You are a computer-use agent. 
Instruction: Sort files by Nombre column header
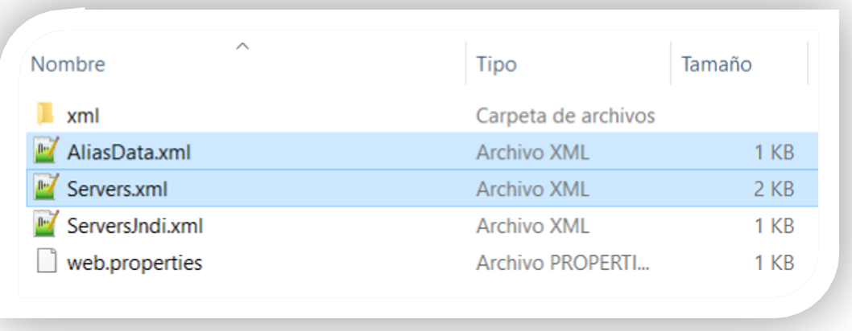pyautogui.click(x=68, y=63)
